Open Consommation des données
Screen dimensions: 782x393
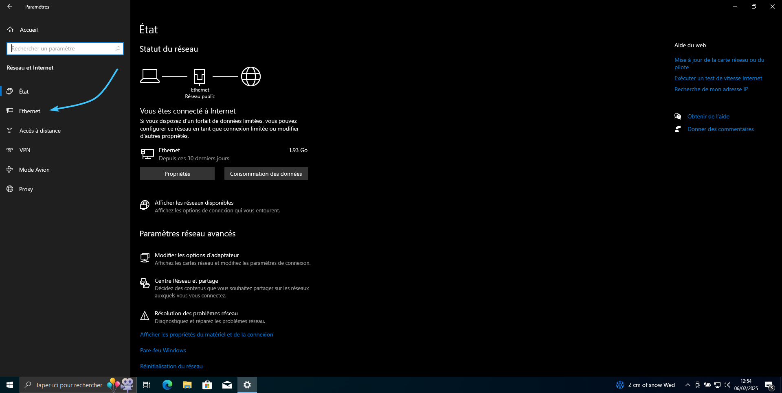click(266, 174)
